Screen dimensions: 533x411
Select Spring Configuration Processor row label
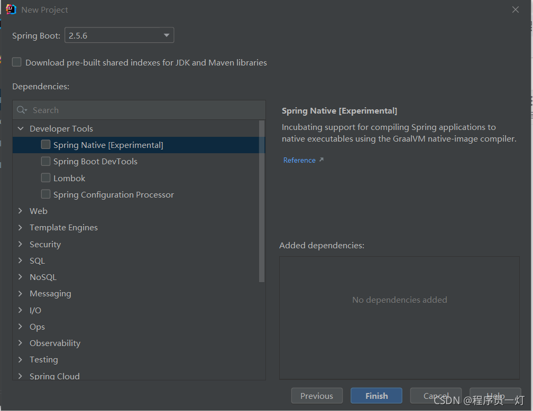[114, 194]
